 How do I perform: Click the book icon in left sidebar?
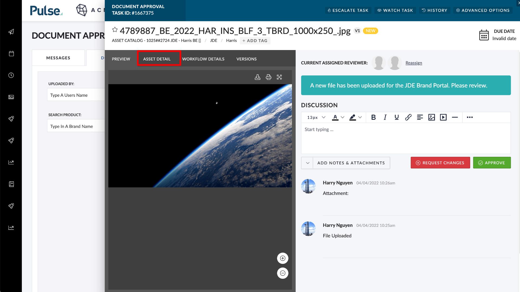pos(11,184)
